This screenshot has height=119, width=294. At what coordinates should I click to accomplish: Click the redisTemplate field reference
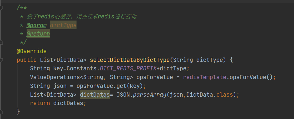click(x=204, y=77)
